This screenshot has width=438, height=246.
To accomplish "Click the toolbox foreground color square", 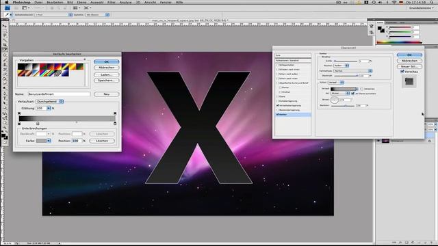I will (3, 136).
